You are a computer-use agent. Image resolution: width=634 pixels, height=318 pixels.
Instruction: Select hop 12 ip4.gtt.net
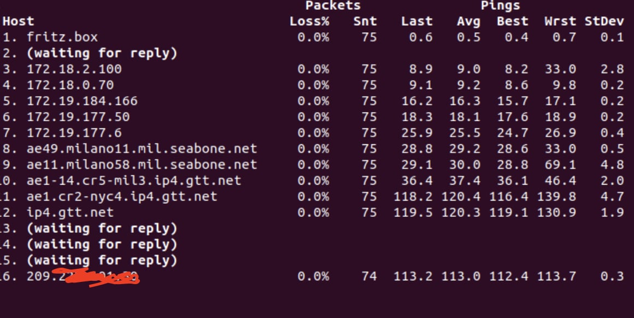71,213
